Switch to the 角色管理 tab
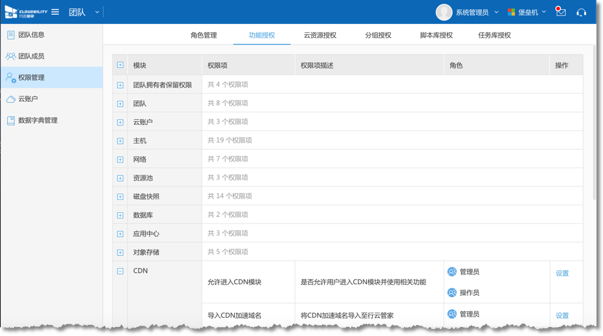 [x=204, y=35]
